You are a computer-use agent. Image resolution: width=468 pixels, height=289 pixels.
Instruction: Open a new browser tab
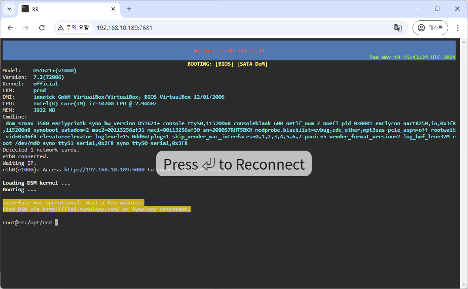click(x=129, y=9)
